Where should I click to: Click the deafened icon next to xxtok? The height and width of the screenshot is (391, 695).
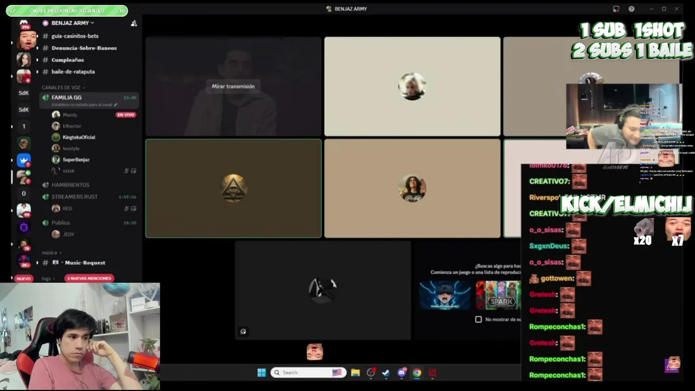point(134,171)
